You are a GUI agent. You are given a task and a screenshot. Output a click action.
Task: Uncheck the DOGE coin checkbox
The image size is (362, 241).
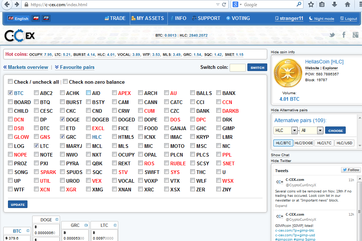pos(62,119)
